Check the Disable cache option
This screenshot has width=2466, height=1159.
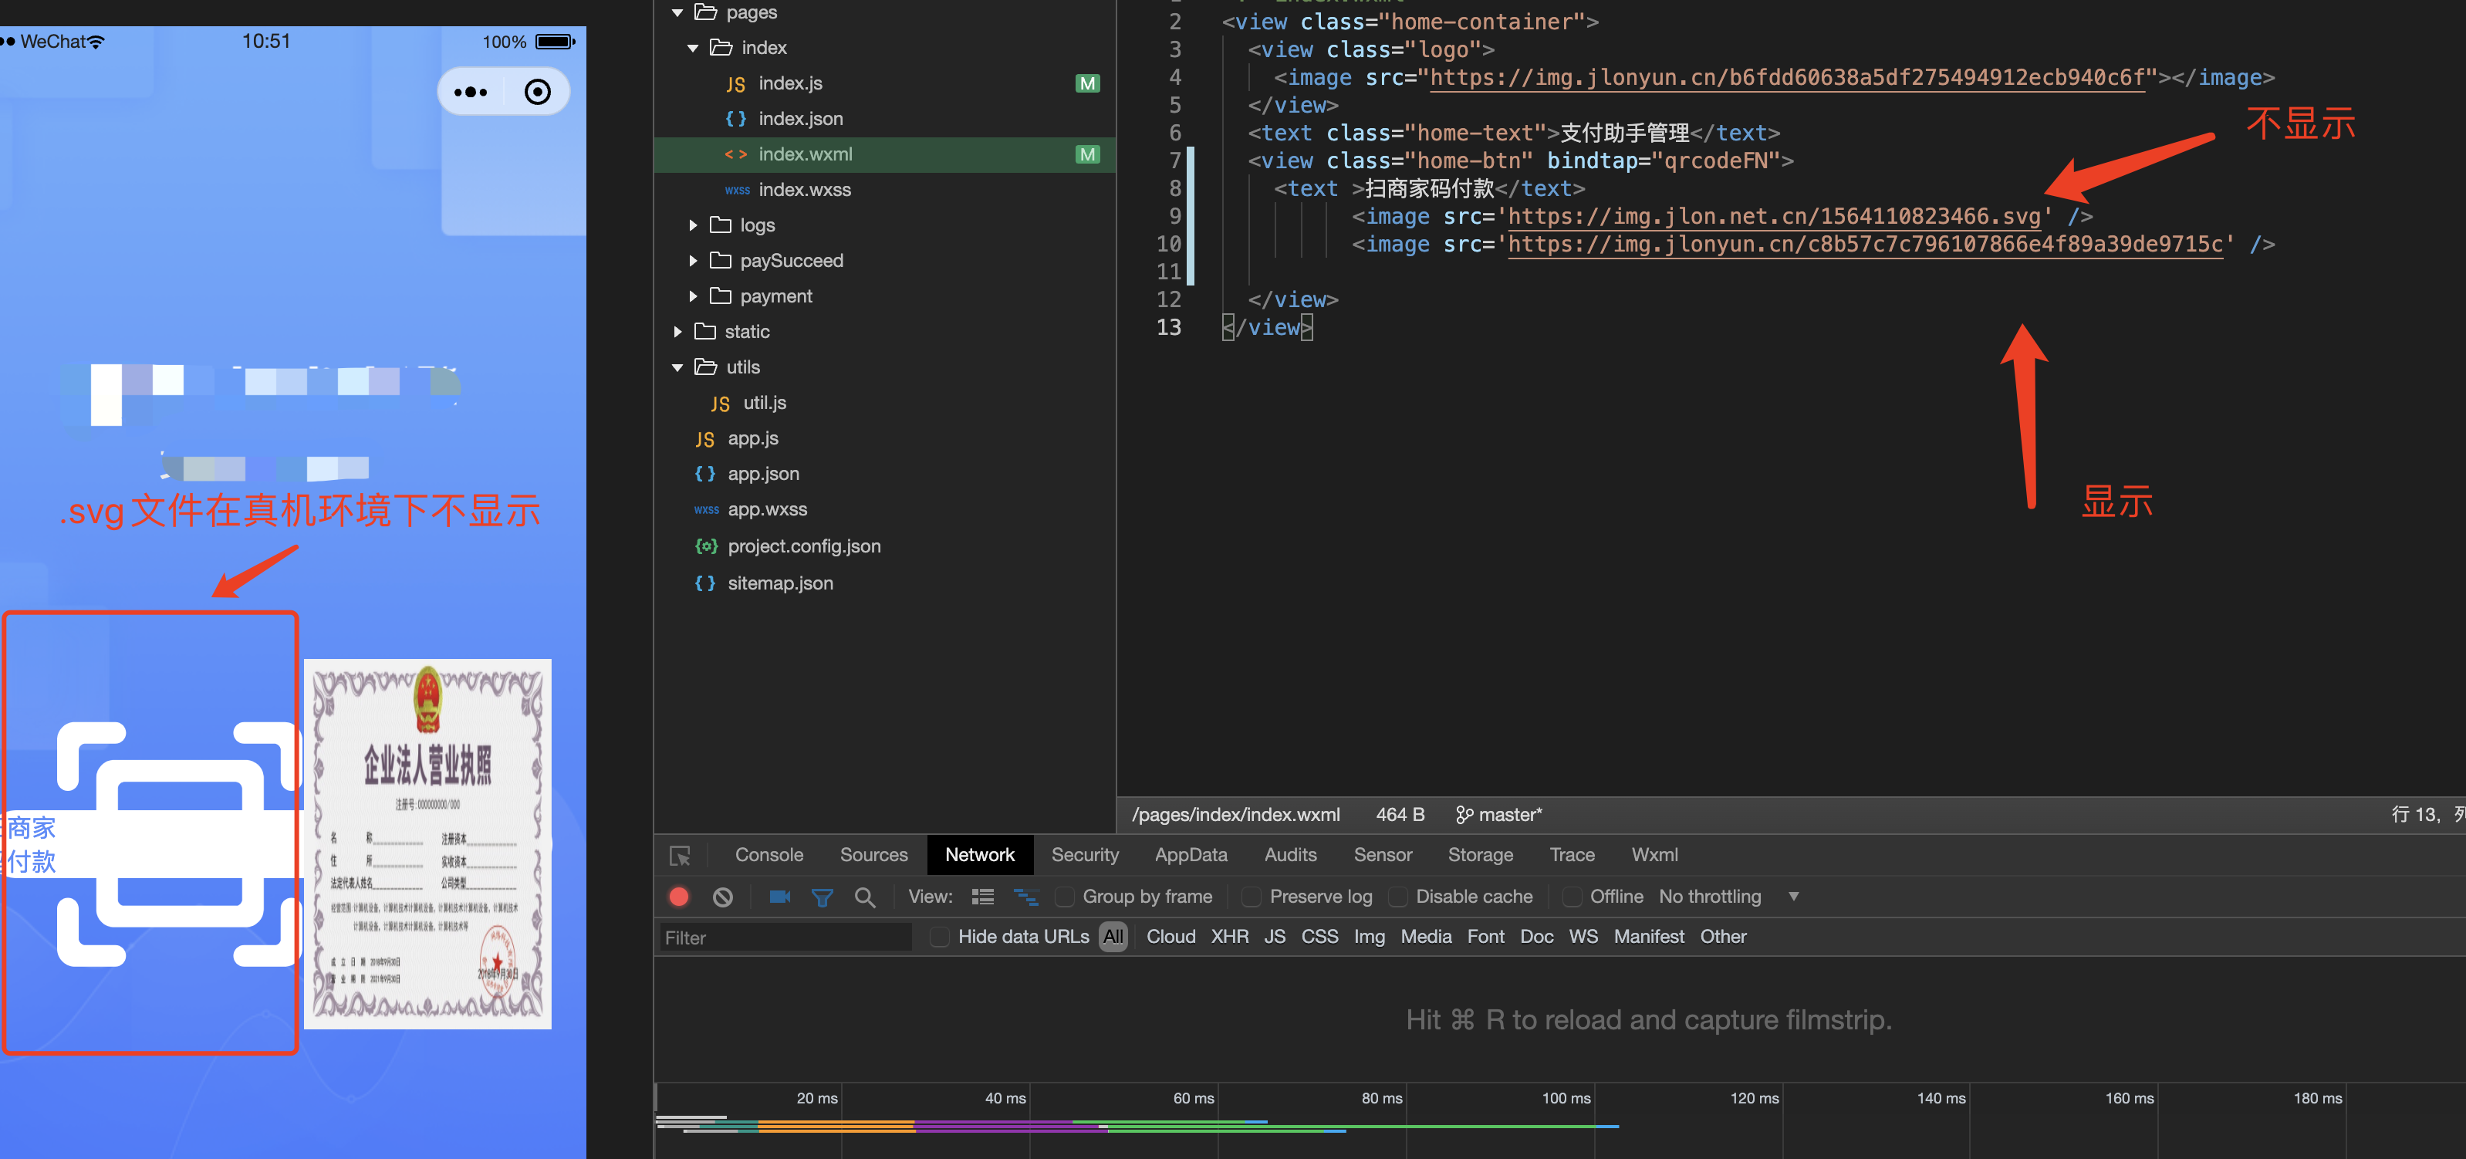pos(1397,897)
